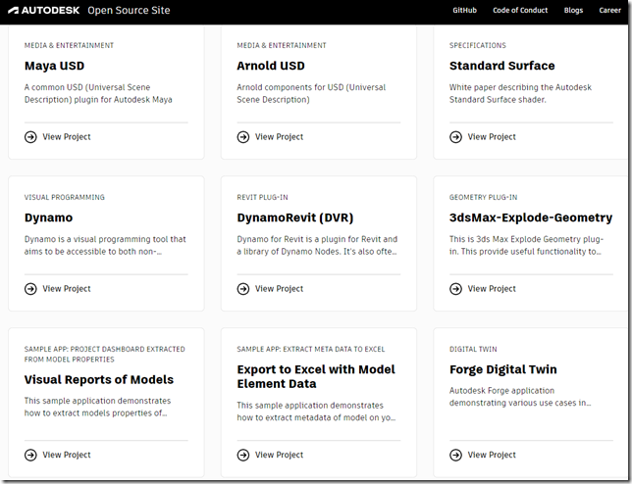Click Arnold components for USD description
Image resolution: width=632 pixels, height=484 pixels.
(311, 93)
